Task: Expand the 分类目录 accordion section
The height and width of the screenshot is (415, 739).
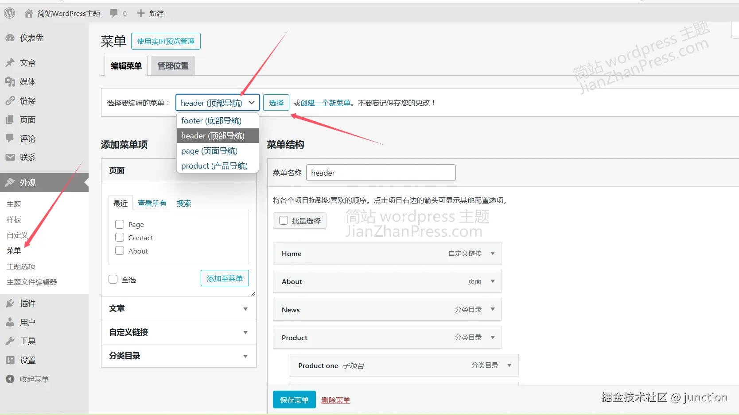Action: pyautogui.click(x=179, y=356)
